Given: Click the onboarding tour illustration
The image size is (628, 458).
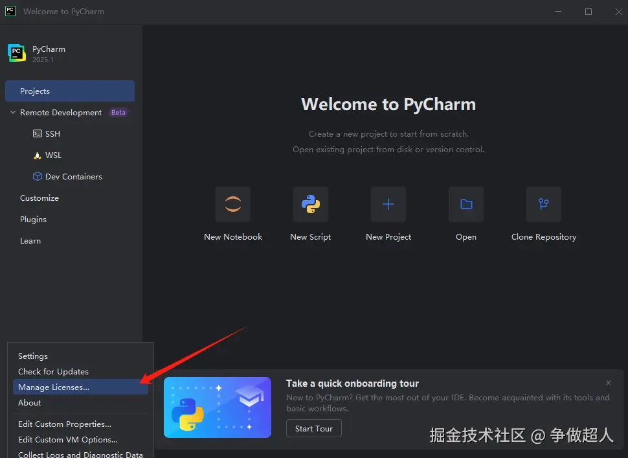Looking at the screenshot, I should 218,407.
